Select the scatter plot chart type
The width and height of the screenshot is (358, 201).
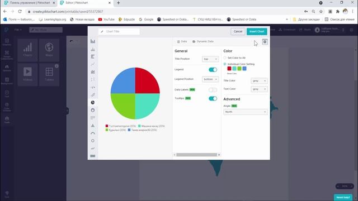93,79
